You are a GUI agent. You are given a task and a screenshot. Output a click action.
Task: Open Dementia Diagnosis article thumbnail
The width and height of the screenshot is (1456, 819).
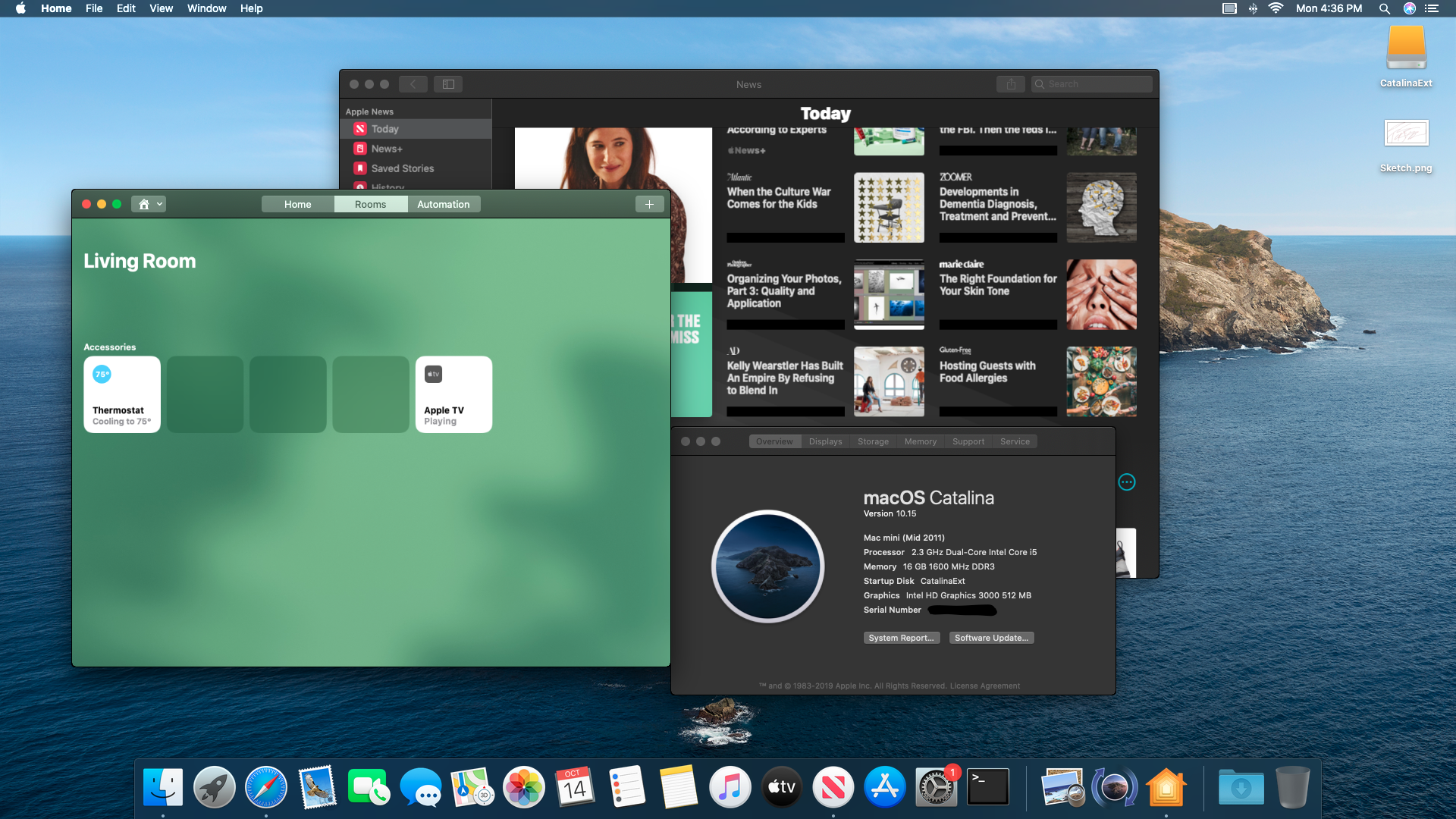(1101, 207)
